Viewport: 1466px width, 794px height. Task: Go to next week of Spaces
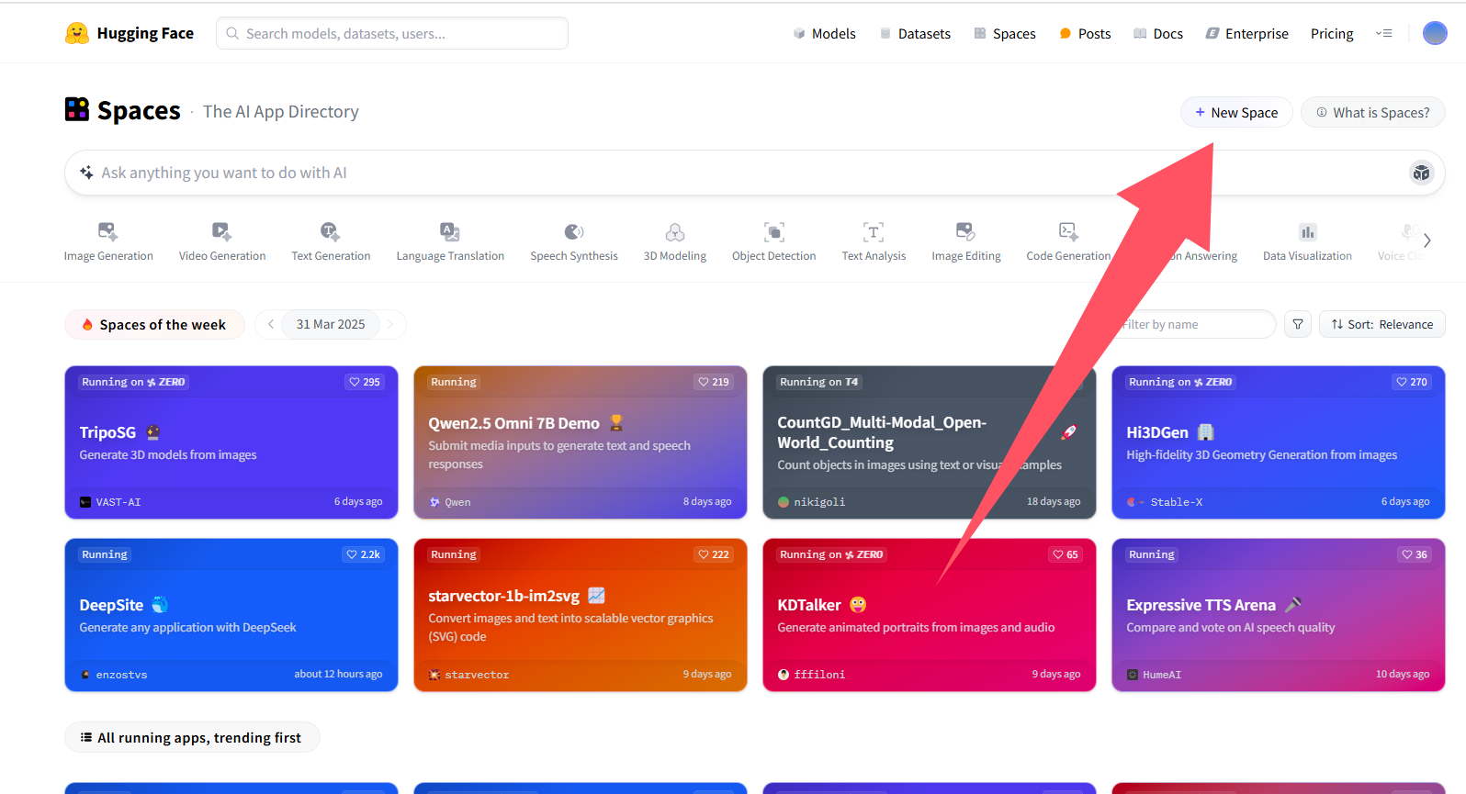point(390,324)
